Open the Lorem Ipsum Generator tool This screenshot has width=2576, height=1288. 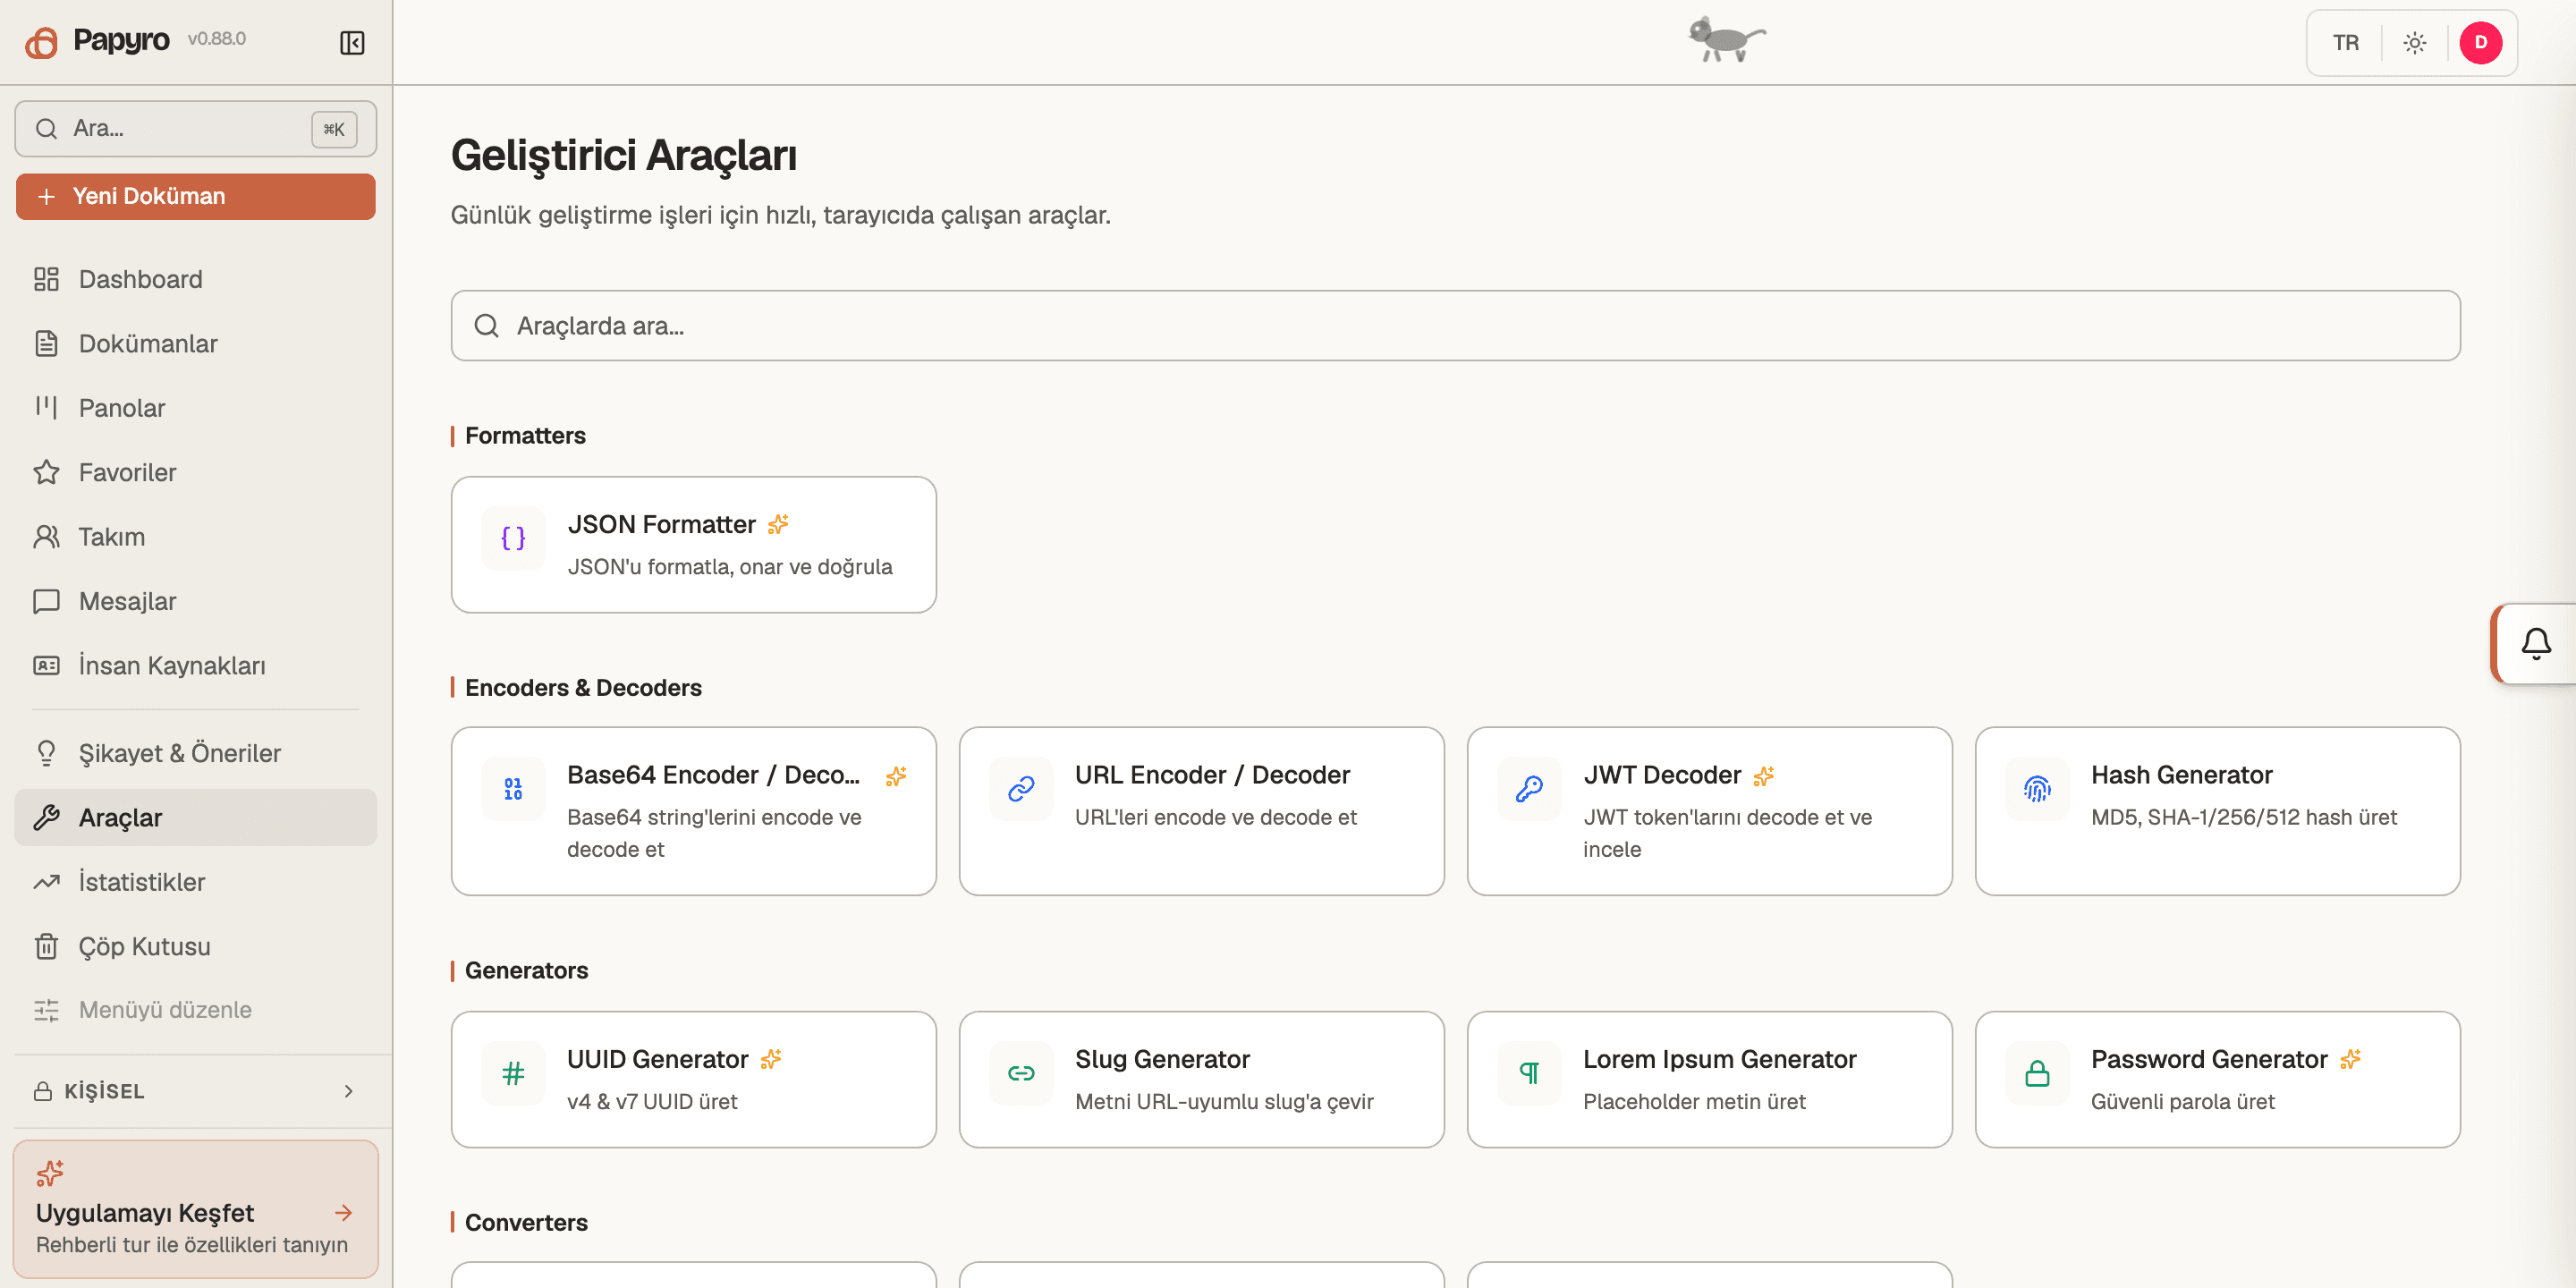coord(1709,1079)
